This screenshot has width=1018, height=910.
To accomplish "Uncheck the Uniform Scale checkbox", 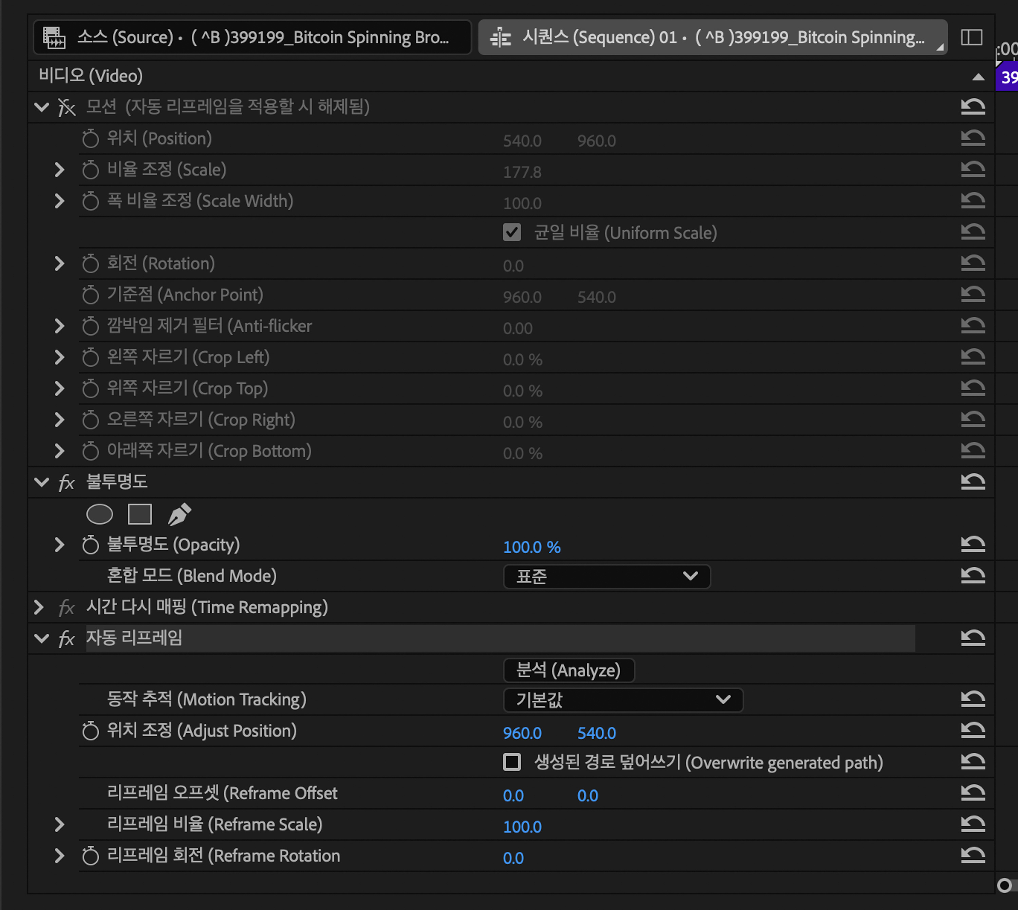I will (x=511, y=232).
